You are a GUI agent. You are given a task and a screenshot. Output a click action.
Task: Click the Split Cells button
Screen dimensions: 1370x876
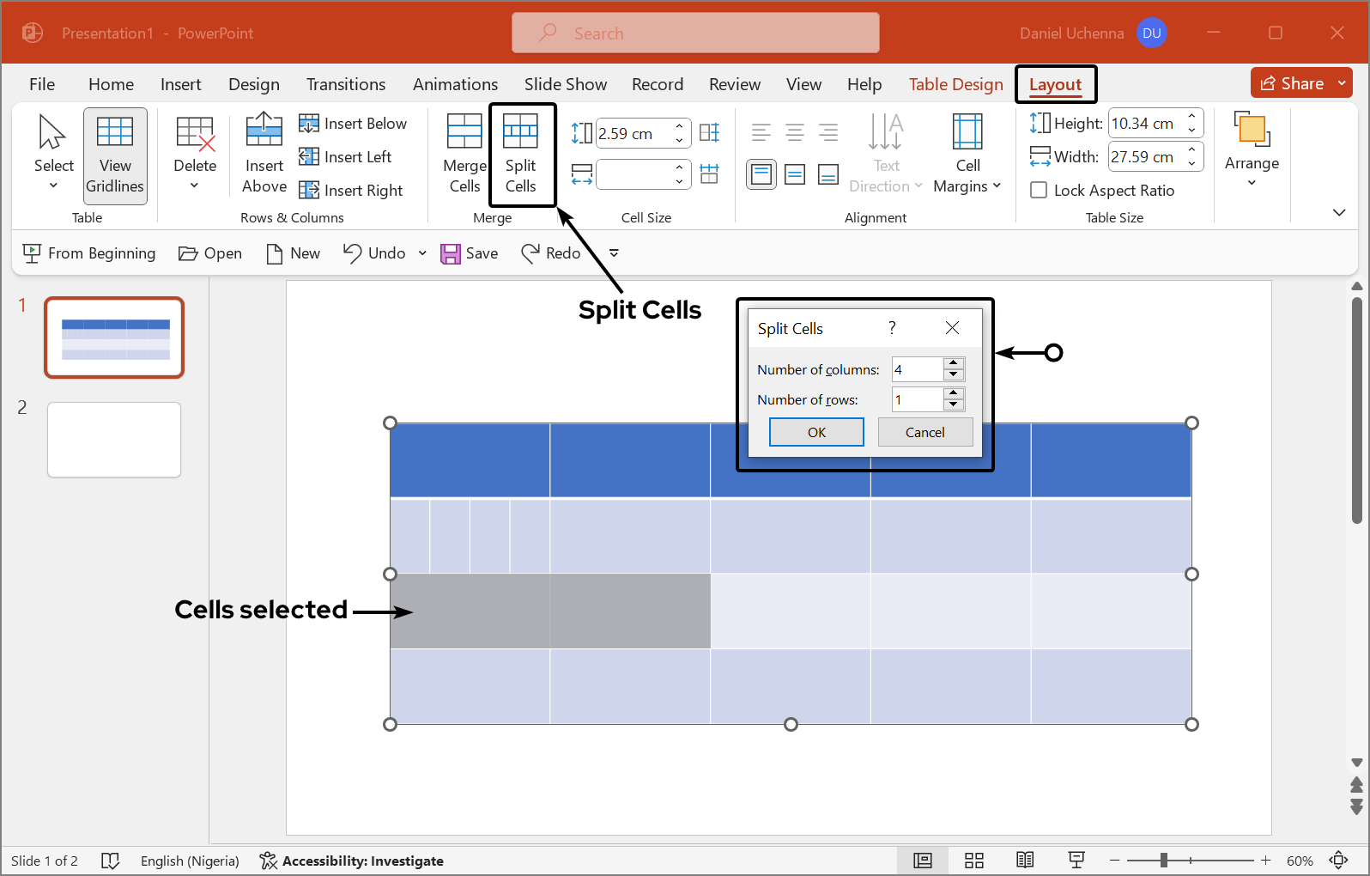(521, 155)
